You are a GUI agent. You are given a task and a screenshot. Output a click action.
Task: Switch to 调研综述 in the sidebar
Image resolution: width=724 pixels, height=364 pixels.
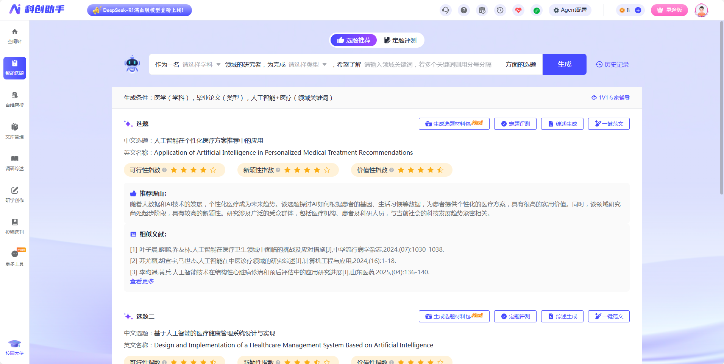pyautogui.click(x=14, y=163)
